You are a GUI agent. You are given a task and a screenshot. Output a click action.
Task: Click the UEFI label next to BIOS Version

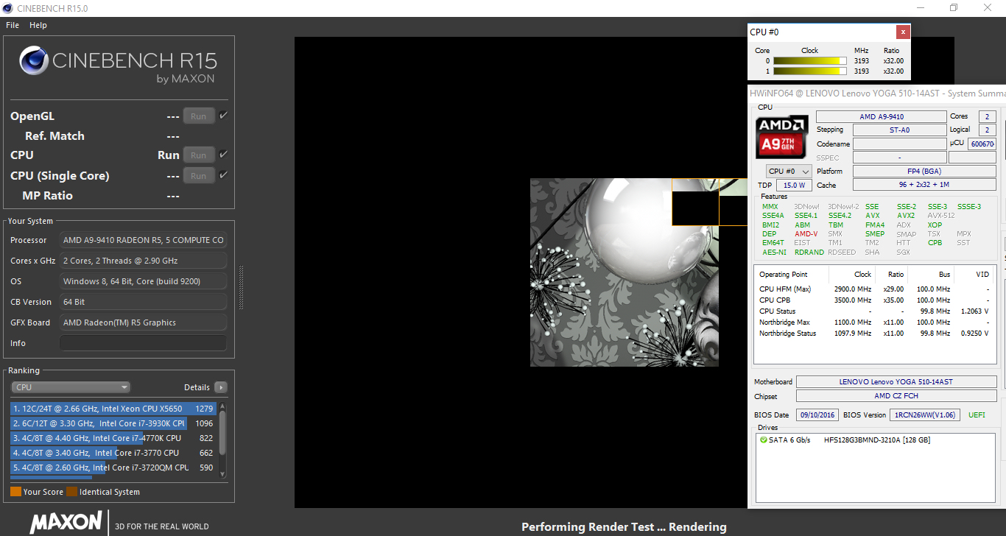coord(977,415)
